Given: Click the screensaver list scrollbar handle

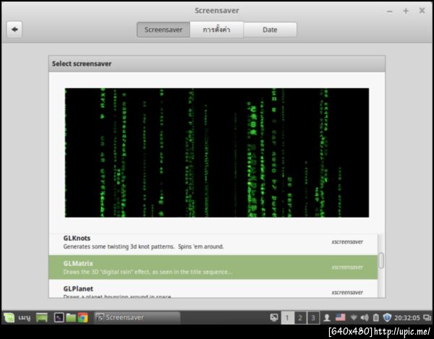Looking at the screenshot, I should pos(381,260).
